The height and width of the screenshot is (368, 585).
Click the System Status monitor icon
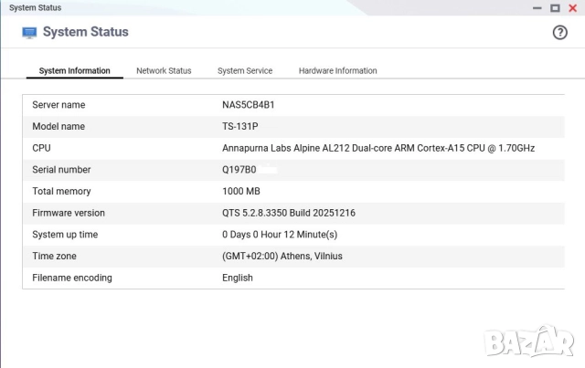coord(29,33)
